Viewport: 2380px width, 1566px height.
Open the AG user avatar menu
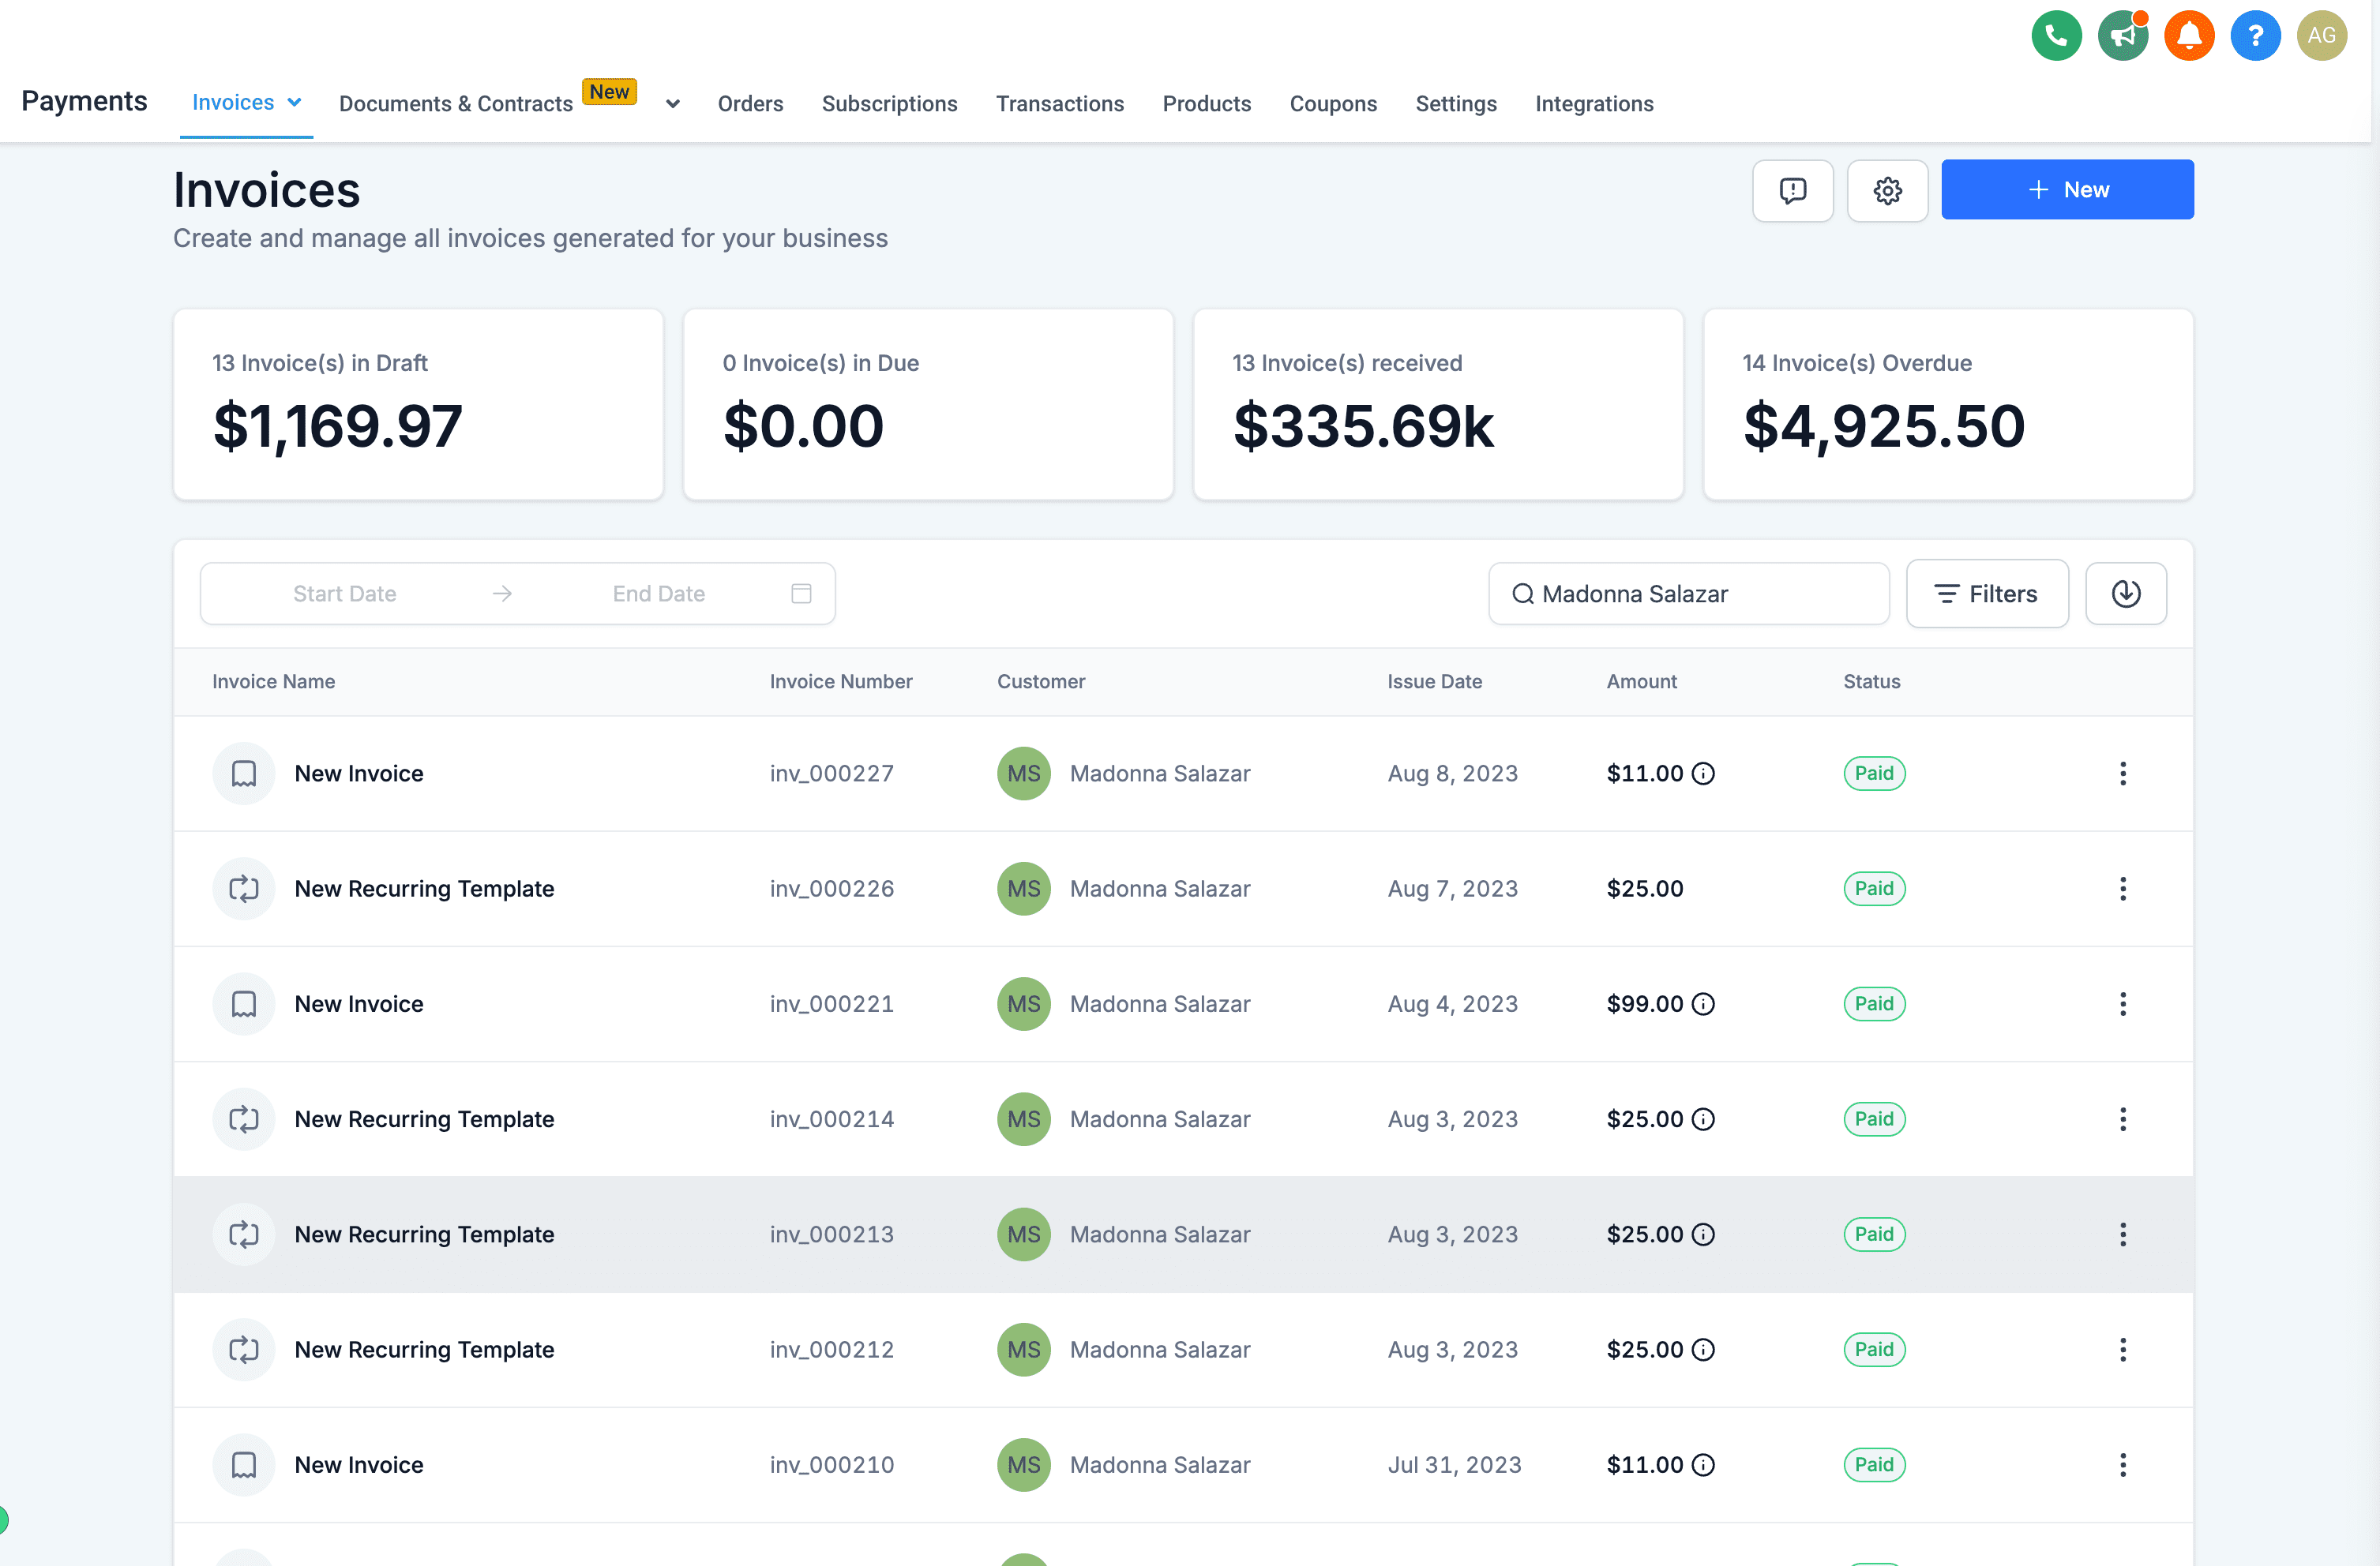coord(2321,36)
